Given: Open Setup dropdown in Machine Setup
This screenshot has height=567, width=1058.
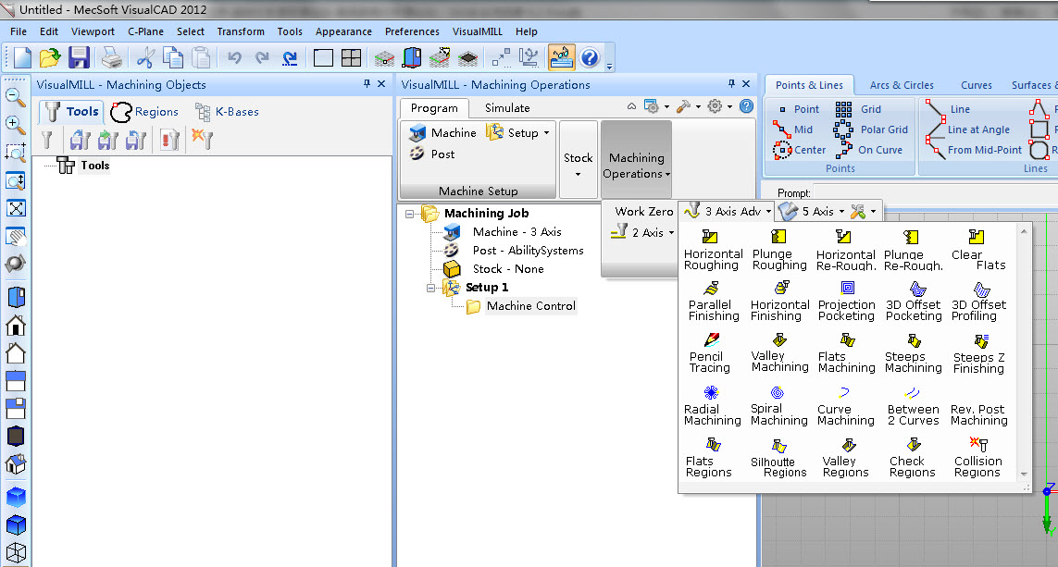Looking at the screenshot, I should click(x=518, y=133).
